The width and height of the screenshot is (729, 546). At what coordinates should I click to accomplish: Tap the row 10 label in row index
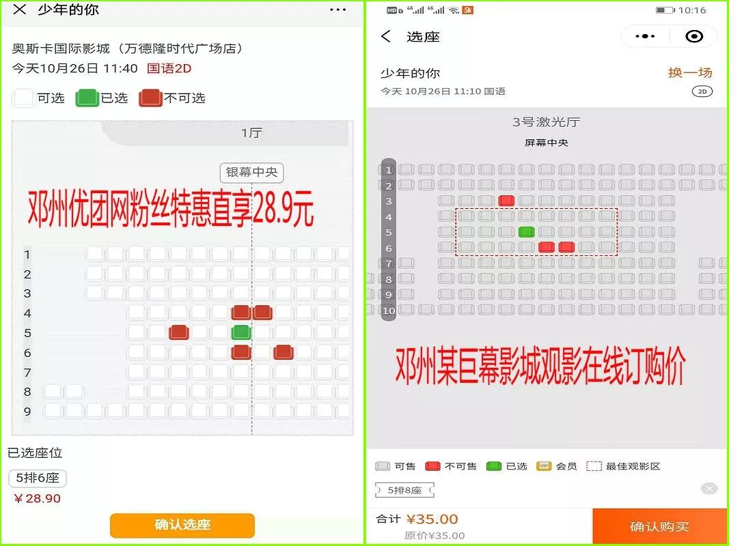pyautogui.click(x=389, y=311)
